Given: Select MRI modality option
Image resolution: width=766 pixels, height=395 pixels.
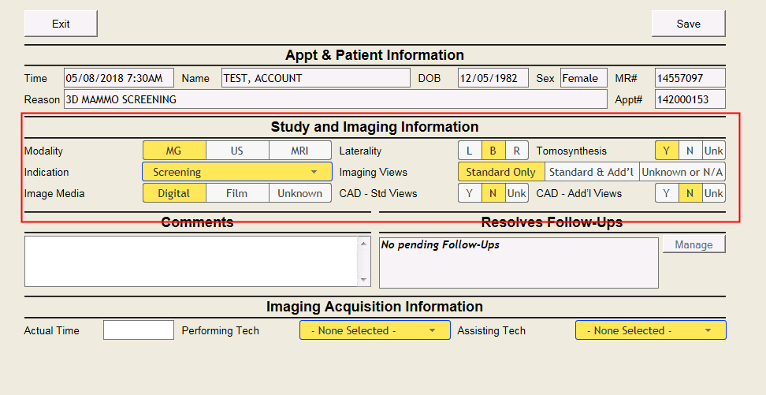Looking at the screenshot, I should pyautogui.click(x=300, y=151).
